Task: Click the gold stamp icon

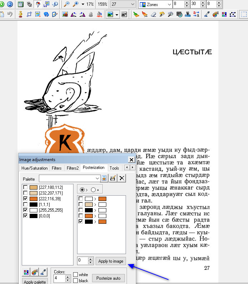Action: pos(20,14)
